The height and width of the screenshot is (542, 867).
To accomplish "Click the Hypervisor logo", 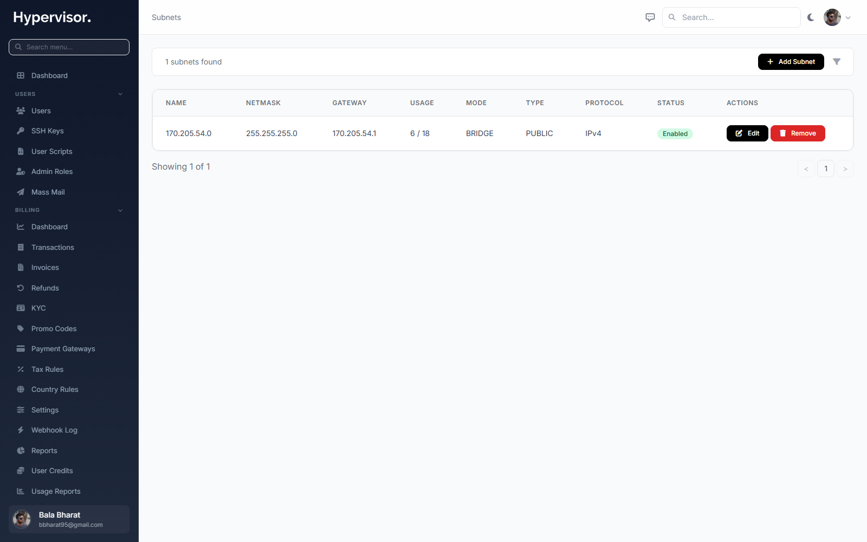I will (x=52, y=17).
